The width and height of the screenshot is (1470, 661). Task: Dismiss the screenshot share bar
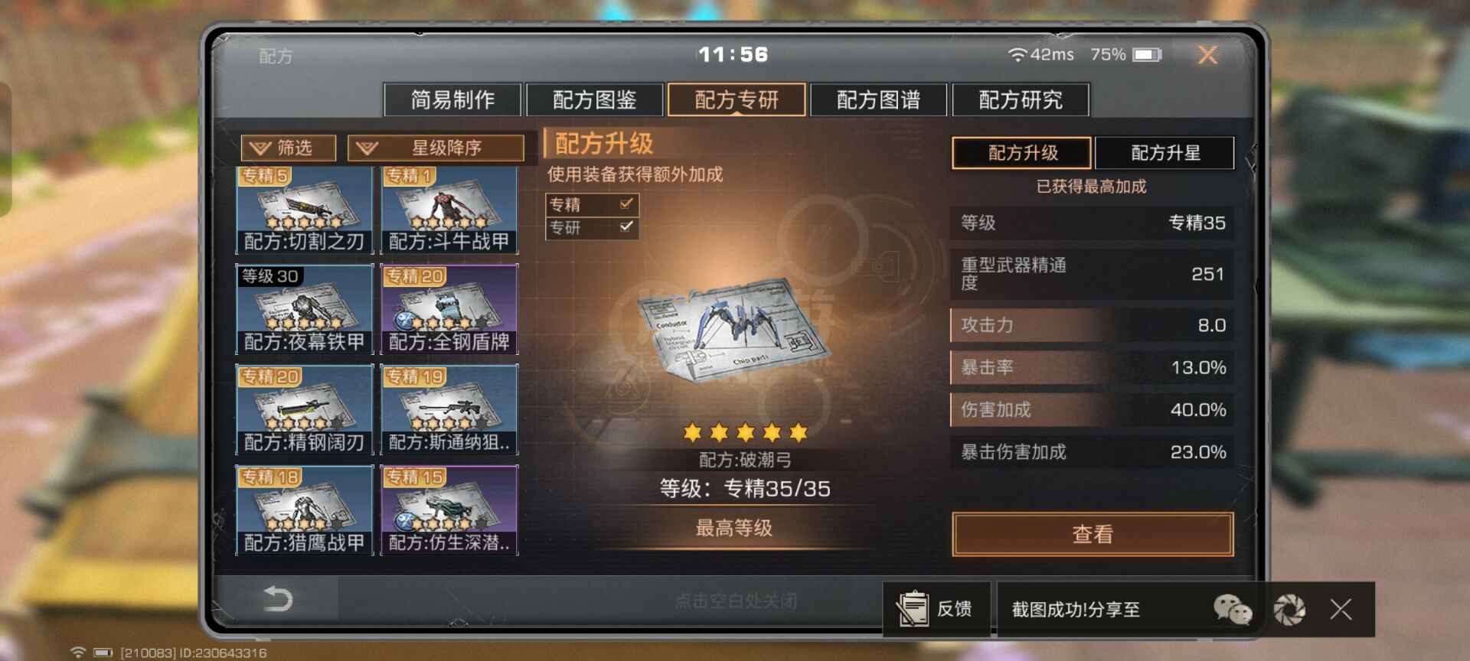coord(1341,610)
